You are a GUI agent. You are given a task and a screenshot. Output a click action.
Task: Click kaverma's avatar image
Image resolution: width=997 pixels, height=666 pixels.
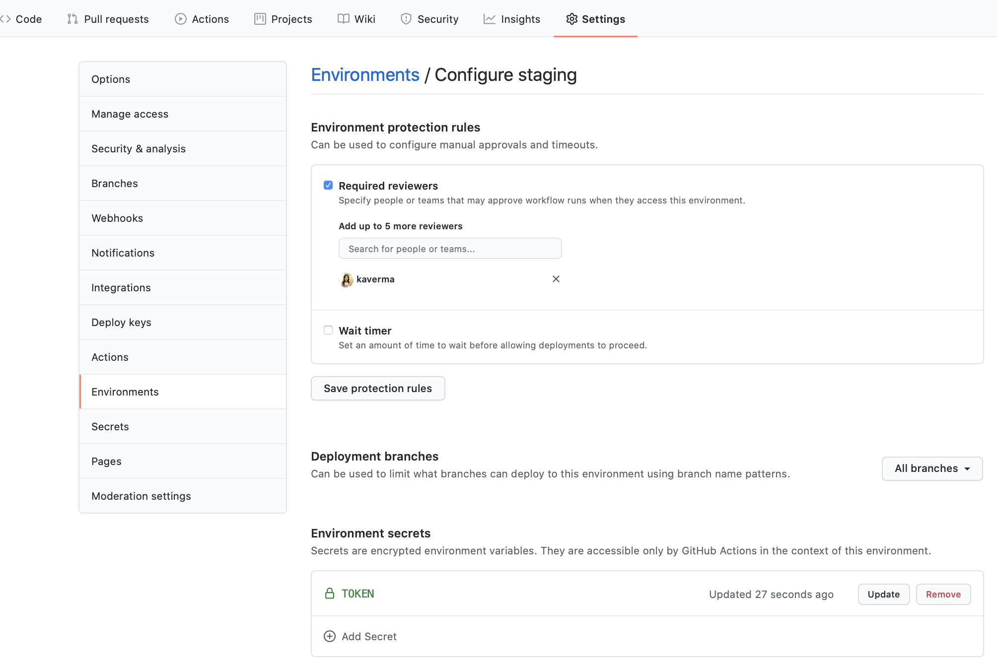347,279
